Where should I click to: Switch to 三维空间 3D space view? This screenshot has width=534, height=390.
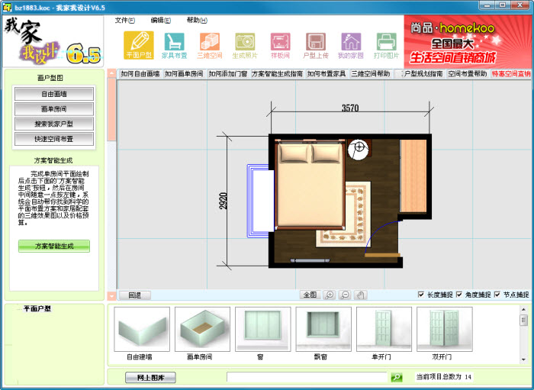210,45
